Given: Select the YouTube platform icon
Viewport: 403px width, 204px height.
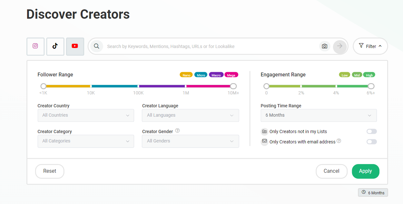Looking at the screenshot, I should [x=75, y=46].
